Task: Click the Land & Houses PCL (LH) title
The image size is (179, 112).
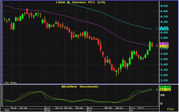Action: click(x=79, y=2)
